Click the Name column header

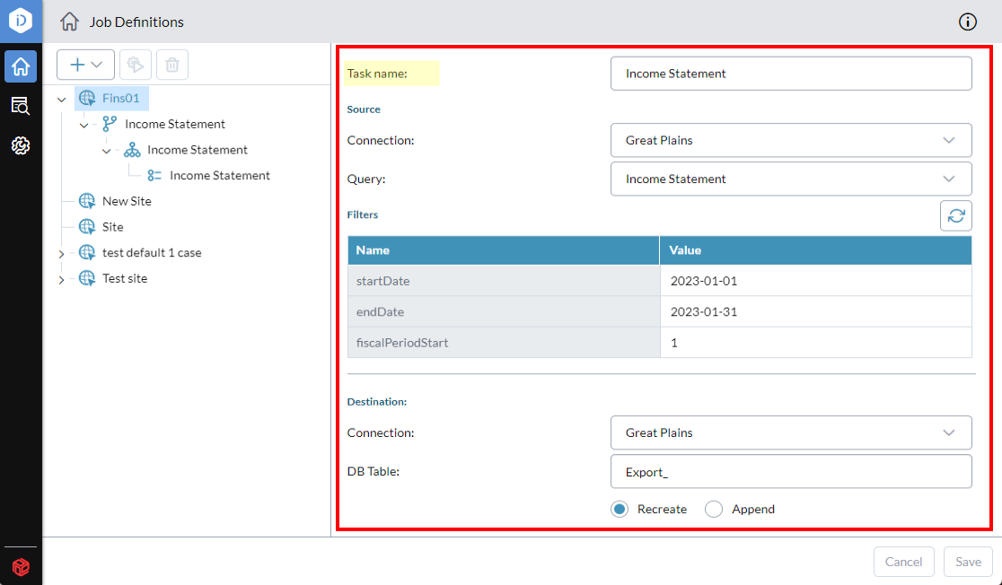pyautogui.click(x=504, y=250)
